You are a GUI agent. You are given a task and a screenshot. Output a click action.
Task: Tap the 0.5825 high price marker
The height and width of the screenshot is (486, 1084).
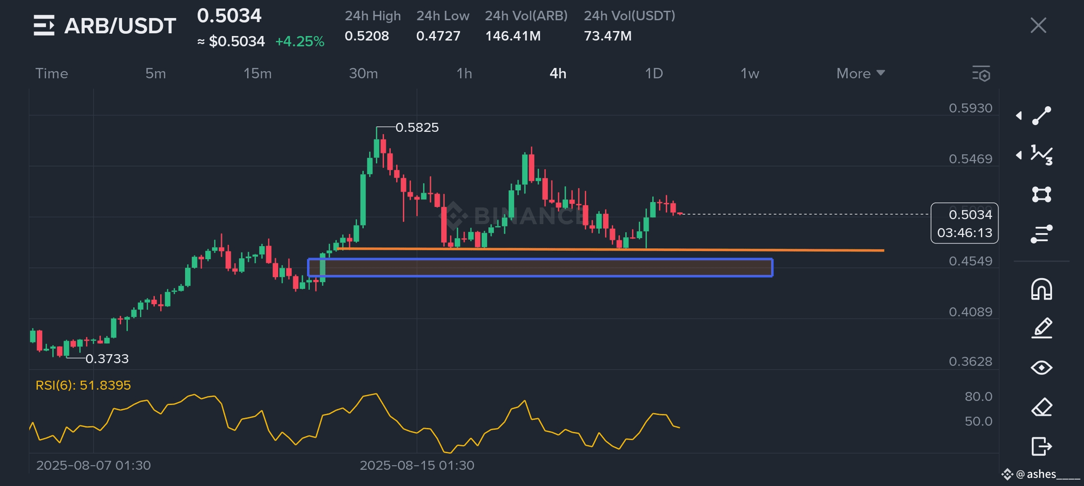coord(417,127)
